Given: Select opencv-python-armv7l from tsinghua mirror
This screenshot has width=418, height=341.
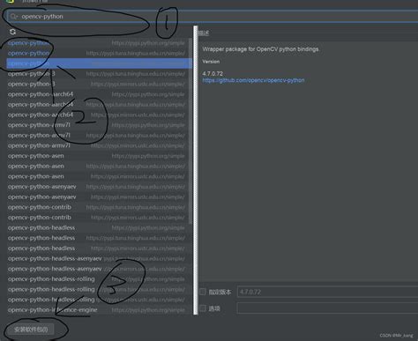Looking at the screenshot, I should click(x=99, y=136).
